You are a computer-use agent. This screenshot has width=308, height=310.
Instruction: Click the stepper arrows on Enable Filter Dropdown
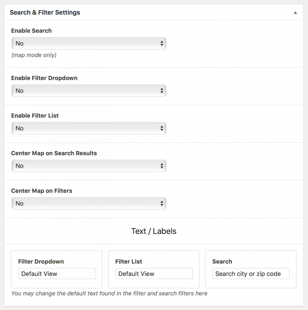162,91
